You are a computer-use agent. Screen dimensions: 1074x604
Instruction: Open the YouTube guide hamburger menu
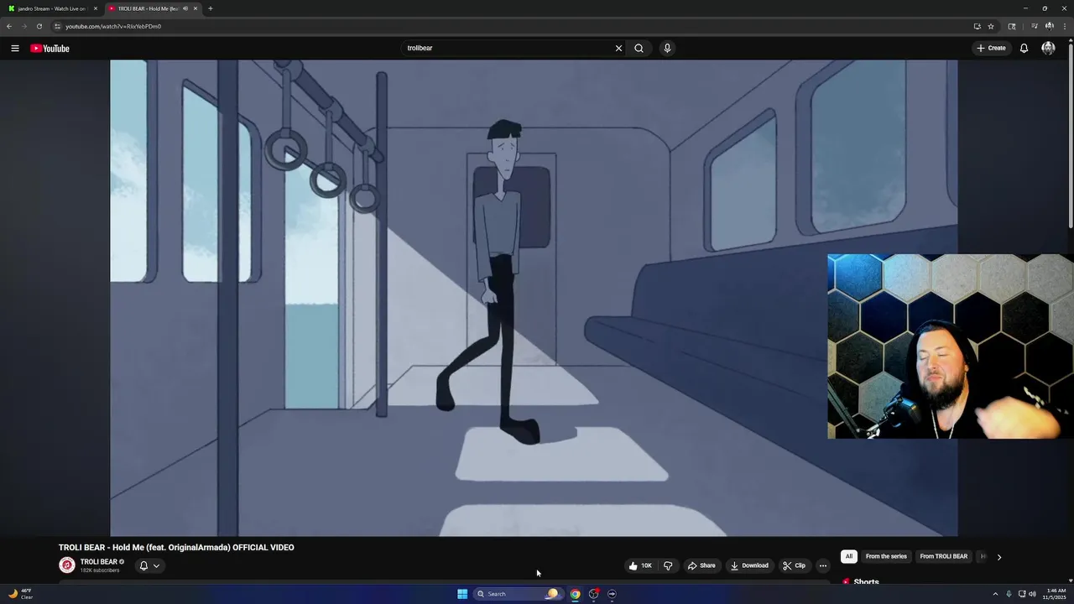click(14, 48)
